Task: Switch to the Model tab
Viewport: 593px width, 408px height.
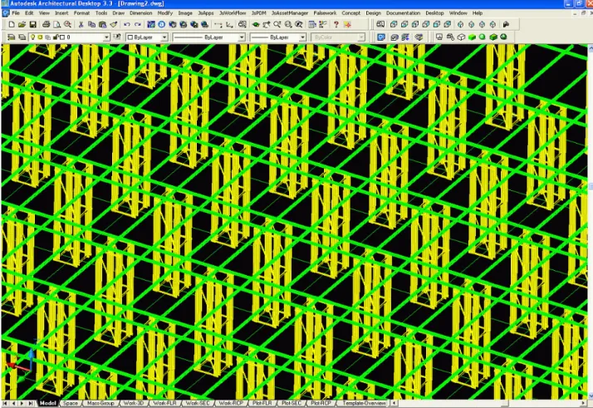Action: coord(47,403)
